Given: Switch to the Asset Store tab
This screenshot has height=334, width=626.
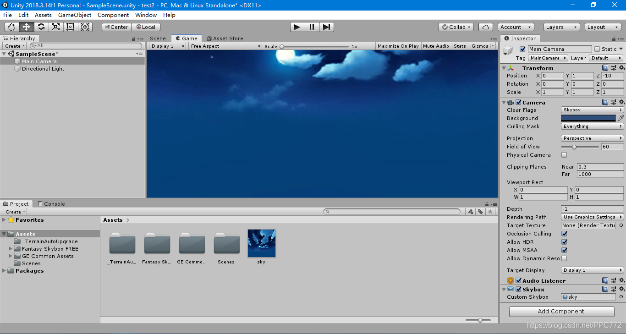Looking at the screenshot, I should 225,38.
